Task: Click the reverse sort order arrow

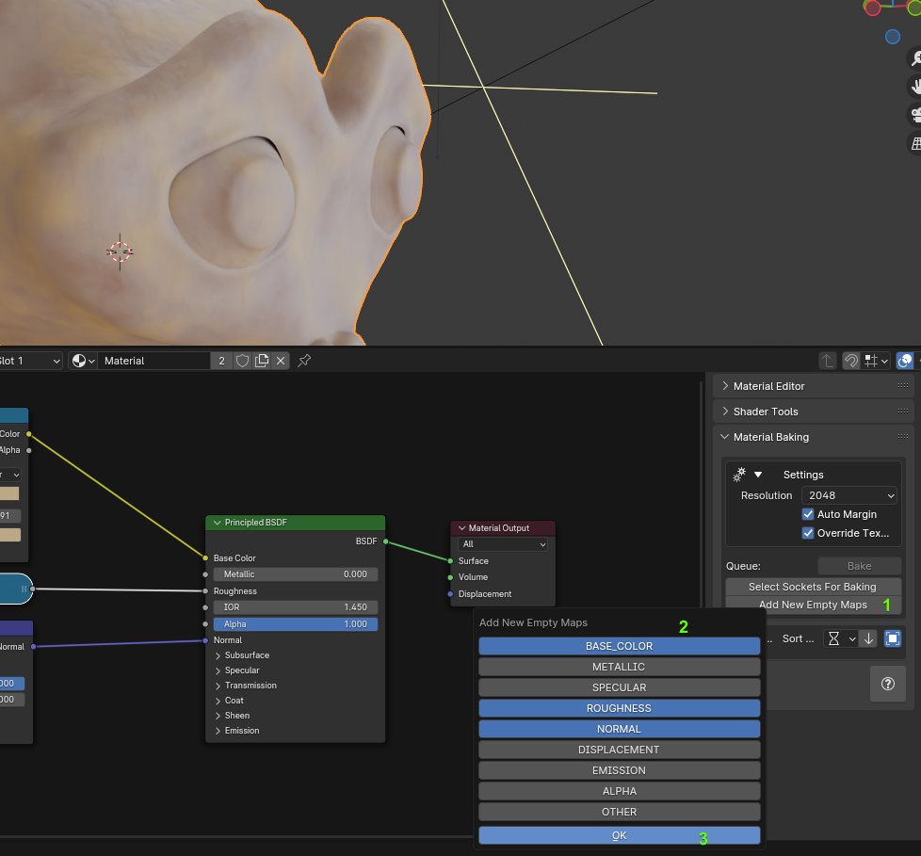Action: pos(868,638)
